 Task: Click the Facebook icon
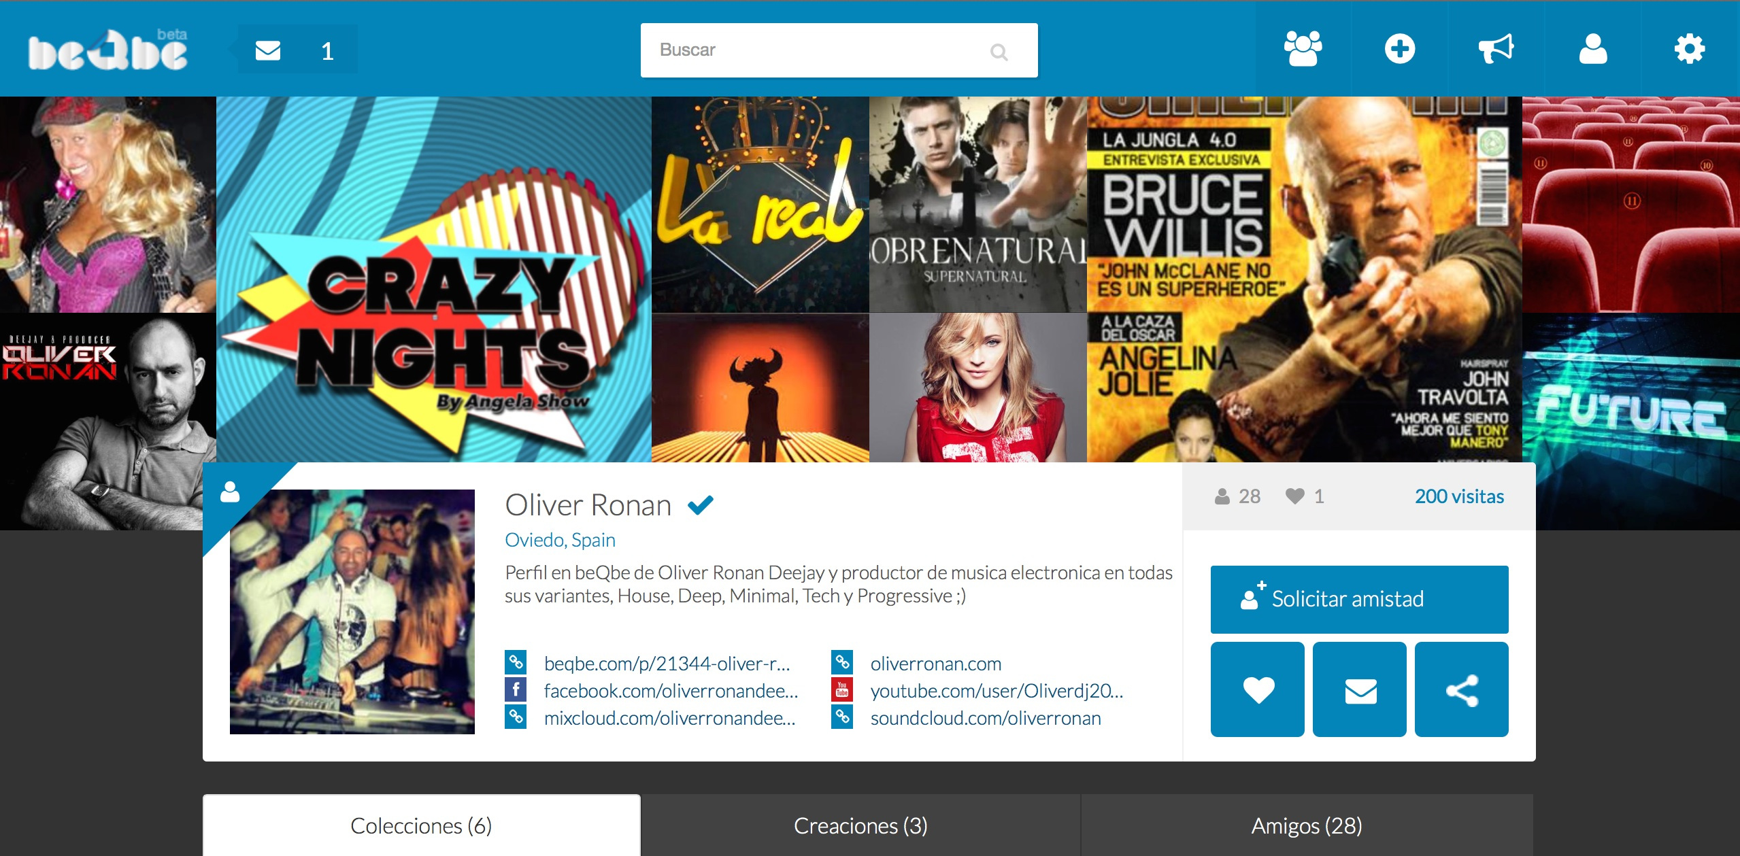coord(516,689)
